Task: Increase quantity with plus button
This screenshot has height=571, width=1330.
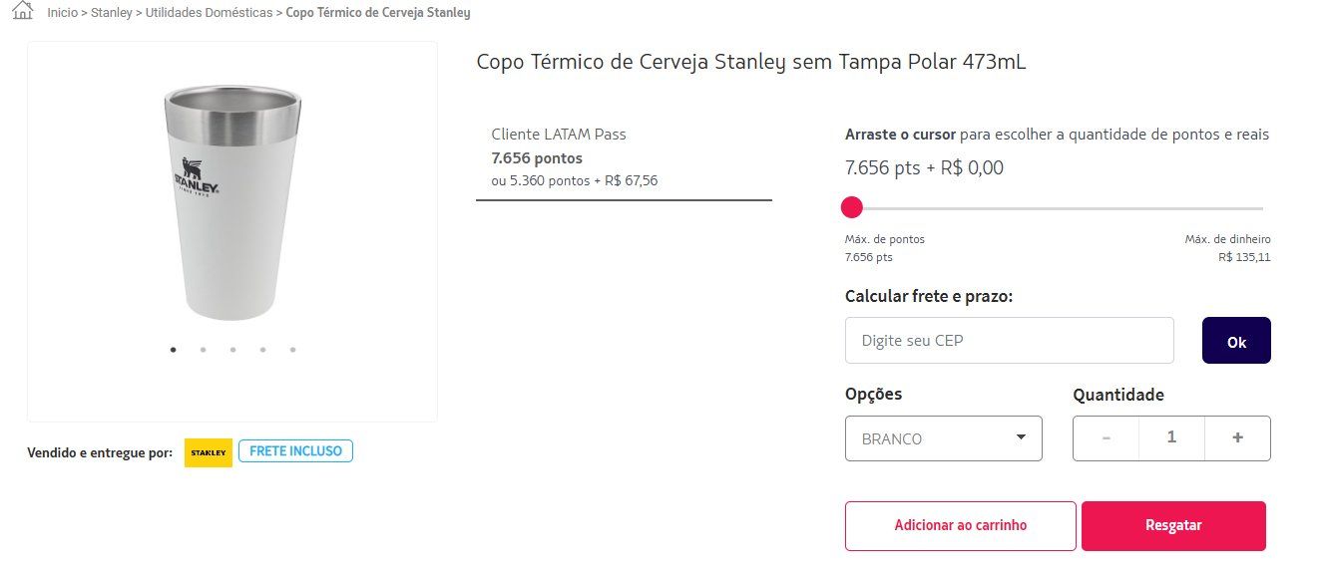Action: 1237,437
